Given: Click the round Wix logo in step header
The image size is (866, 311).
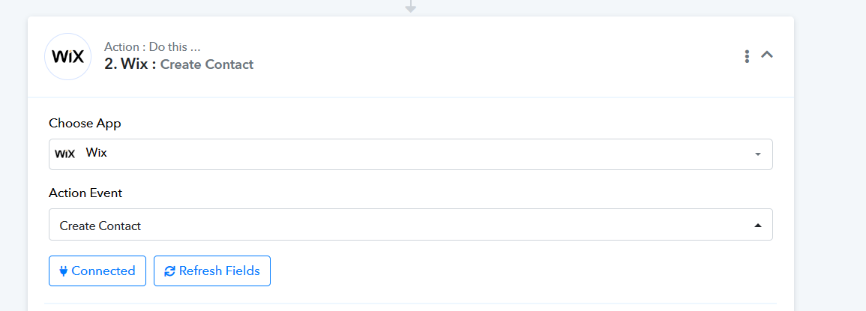Looking at the screenshot, I should (x=68, y=56).
